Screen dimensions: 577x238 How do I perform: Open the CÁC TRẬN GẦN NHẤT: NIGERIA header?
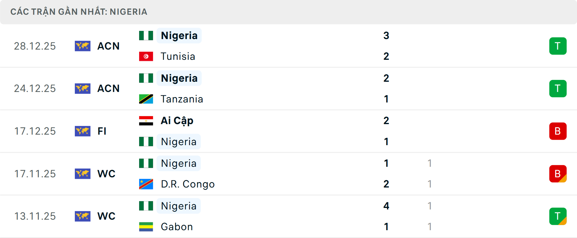pyautogui.click(x=79, y=12)
